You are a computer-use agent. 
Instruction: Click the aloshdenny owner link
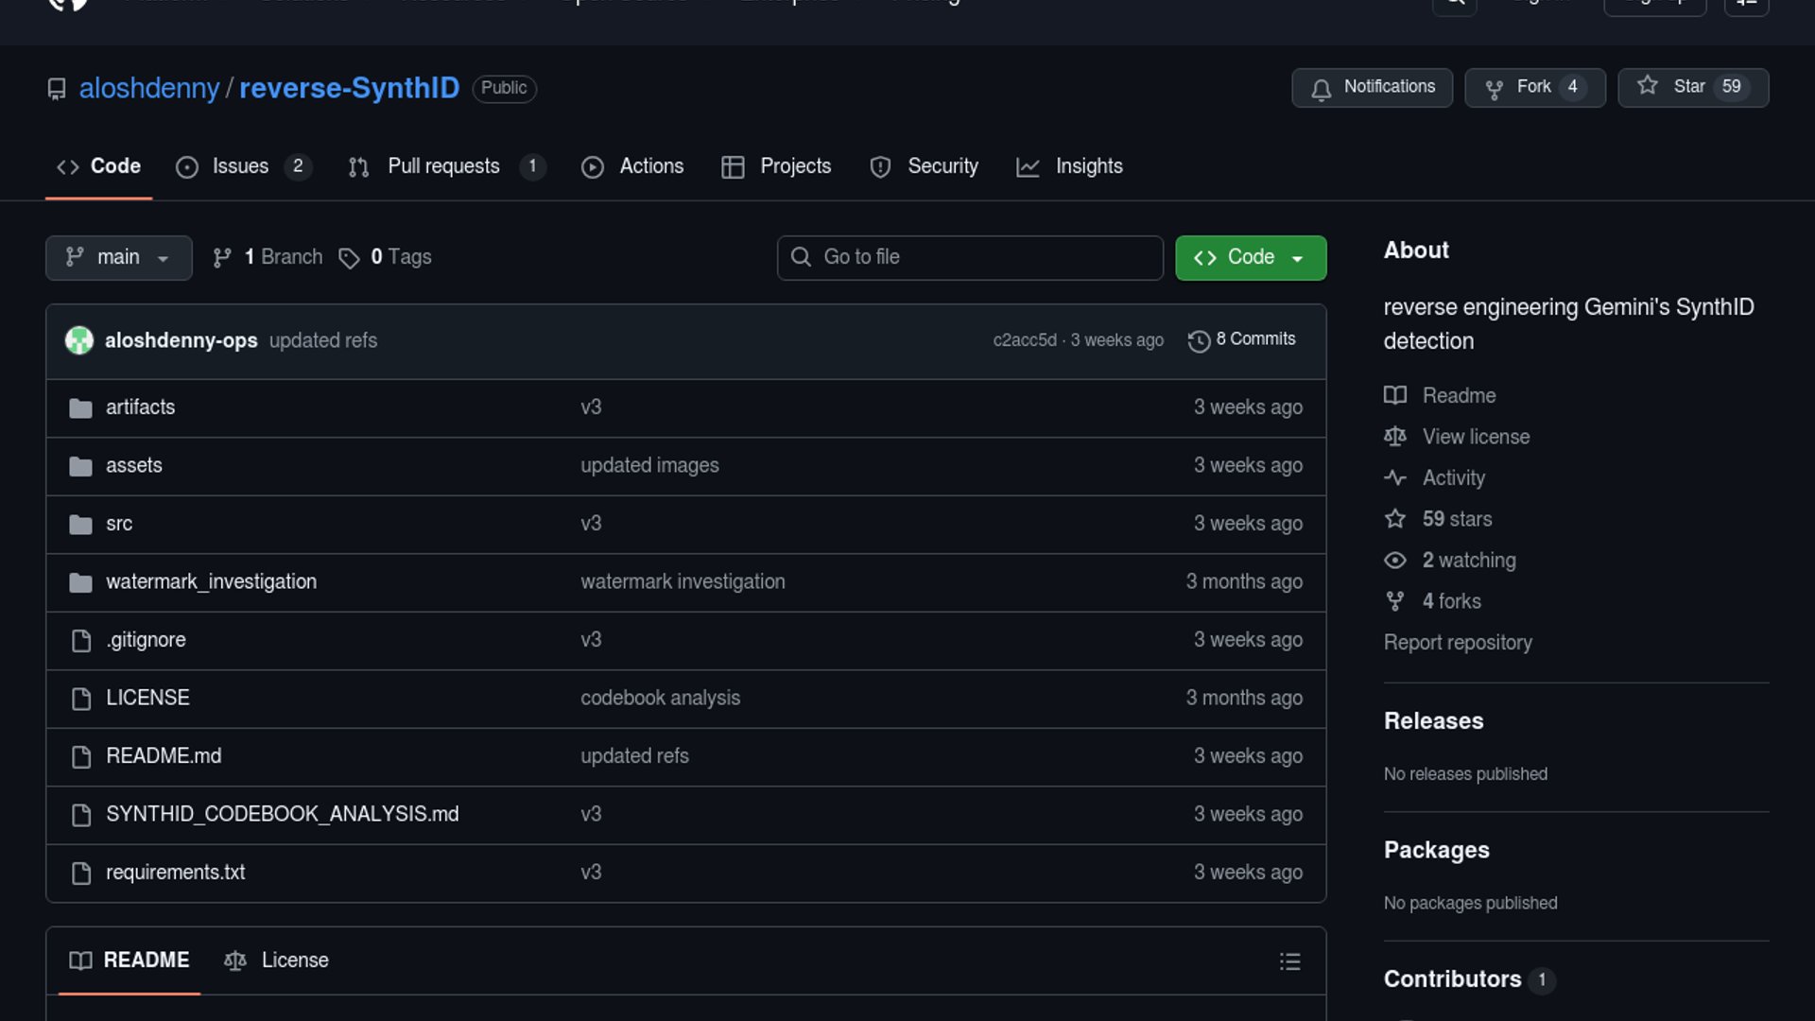pyautogui.click(x=149, y=88)
